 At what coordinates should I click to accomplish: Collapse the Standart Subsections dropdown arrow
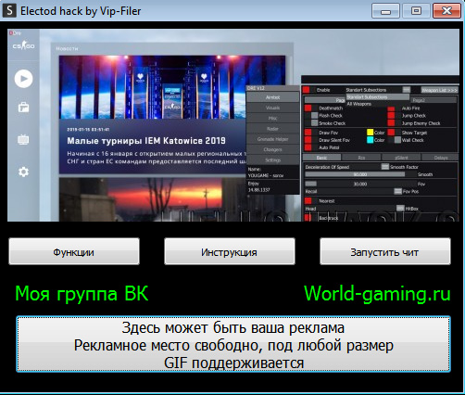coord(407,90)
